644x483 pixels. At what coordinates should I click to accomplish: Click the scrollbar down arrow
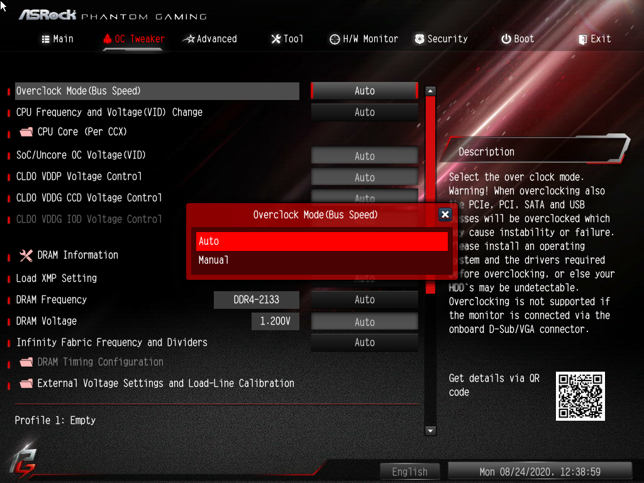(430, 430)
